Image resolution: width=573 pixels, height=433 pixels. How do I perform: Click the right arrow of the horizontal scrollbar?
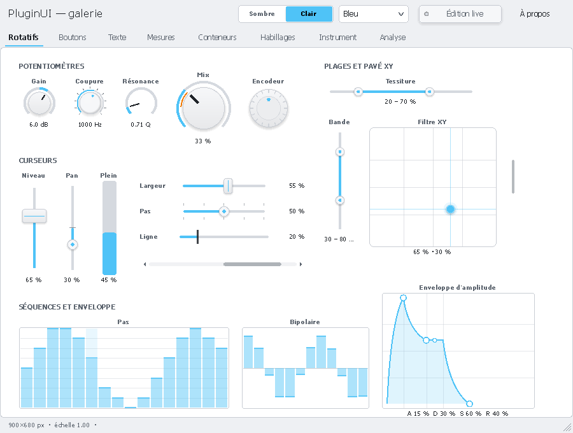click(x=301, y=264)
